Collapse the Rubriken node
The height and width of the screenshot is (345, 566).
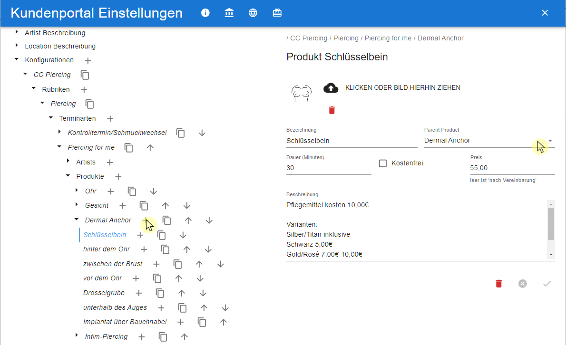[34, 88]
